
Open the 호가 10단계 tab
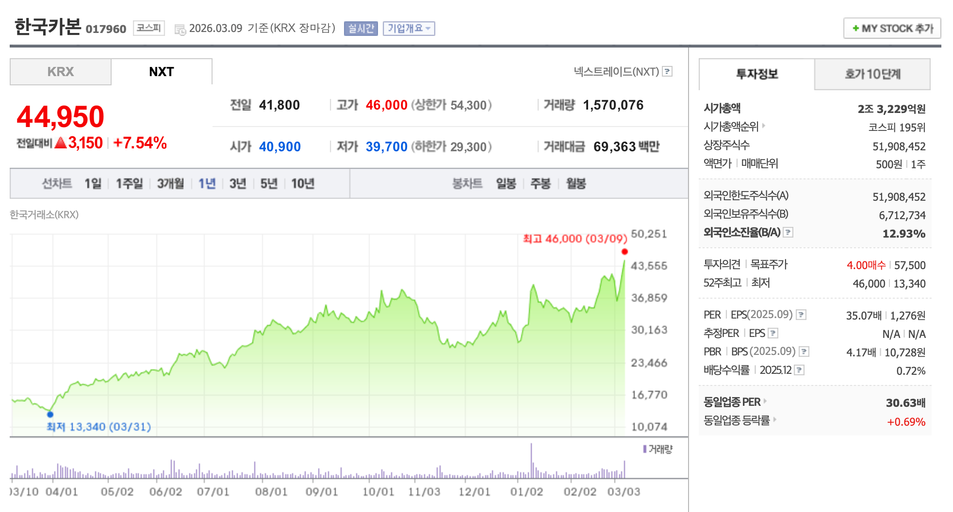872,74
